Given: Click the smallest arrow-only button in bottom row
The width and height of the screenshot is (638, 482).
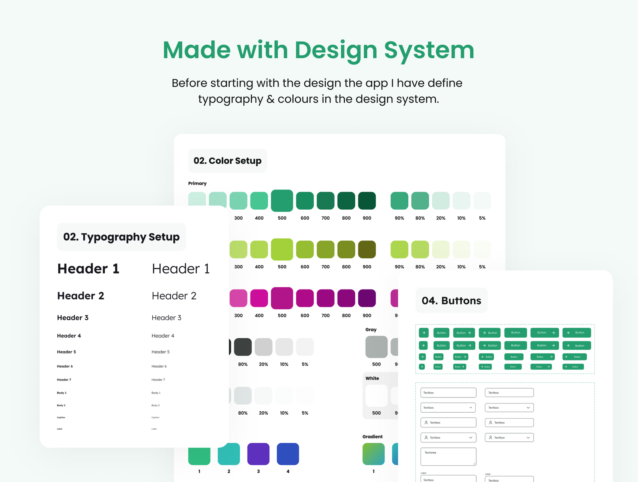Looking at the screenshot, I should [x=422, y=366].
